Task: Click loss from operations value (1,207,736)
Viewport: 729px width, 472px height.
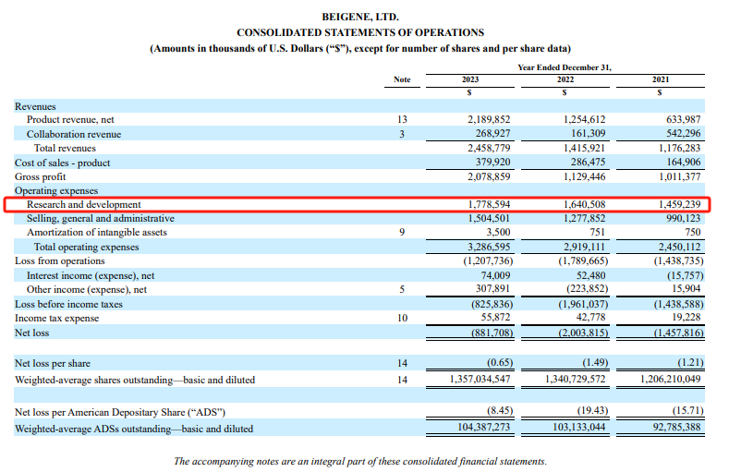Action: 488,261
